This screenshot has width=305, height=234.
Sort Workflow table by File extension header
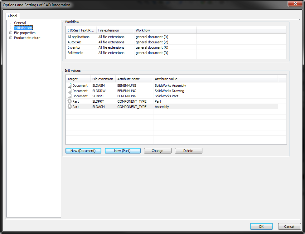[115, 30]
